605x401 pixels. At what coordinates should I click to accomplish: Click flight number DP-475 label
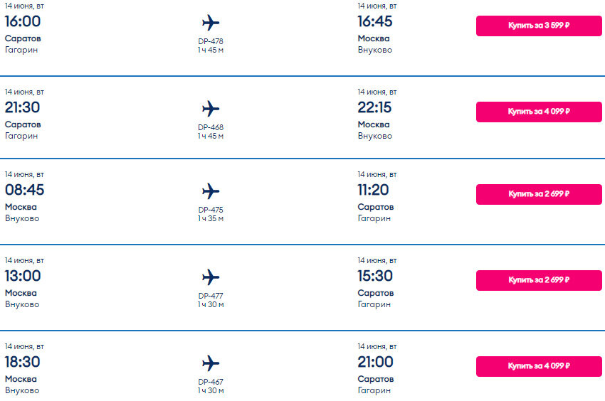[211, 210]
